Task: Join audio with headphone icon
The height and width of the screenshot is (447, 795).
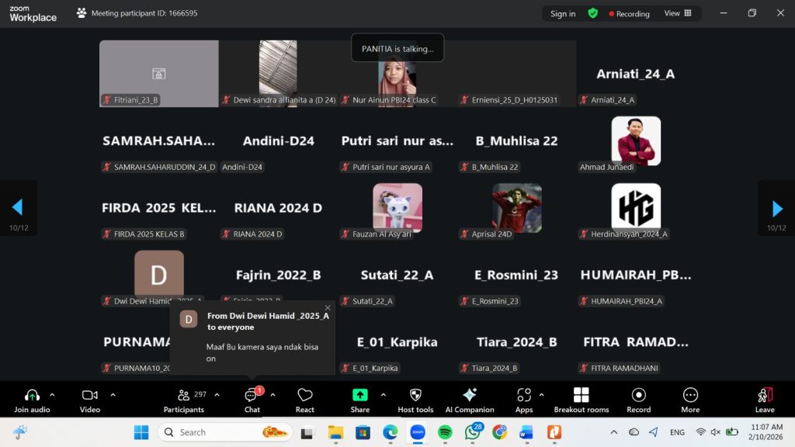Action: pyautogui.click(x=32, y=399)
